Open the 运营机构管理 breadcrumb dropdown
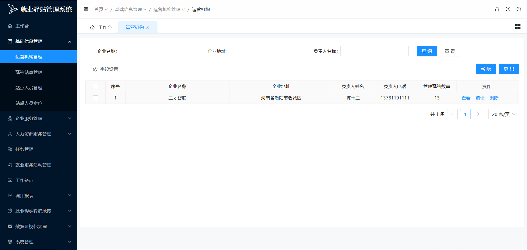 pyautogui.click(x=169, y=9)
